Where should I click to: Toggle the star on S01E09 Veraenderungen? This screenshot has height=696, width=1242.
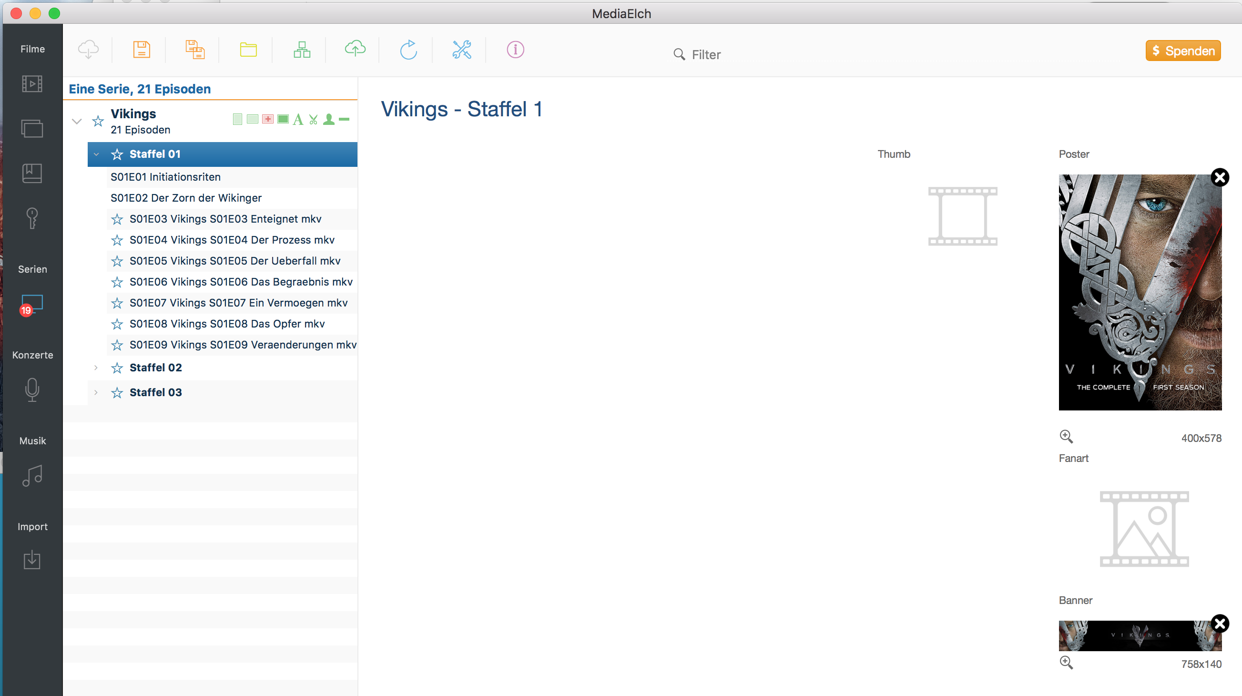click(117, 345)
